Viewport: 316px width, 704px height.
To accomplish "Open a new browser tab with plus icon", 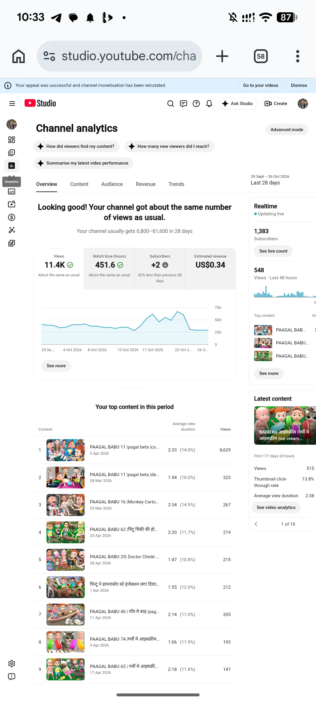I will (x=222, y=56).
